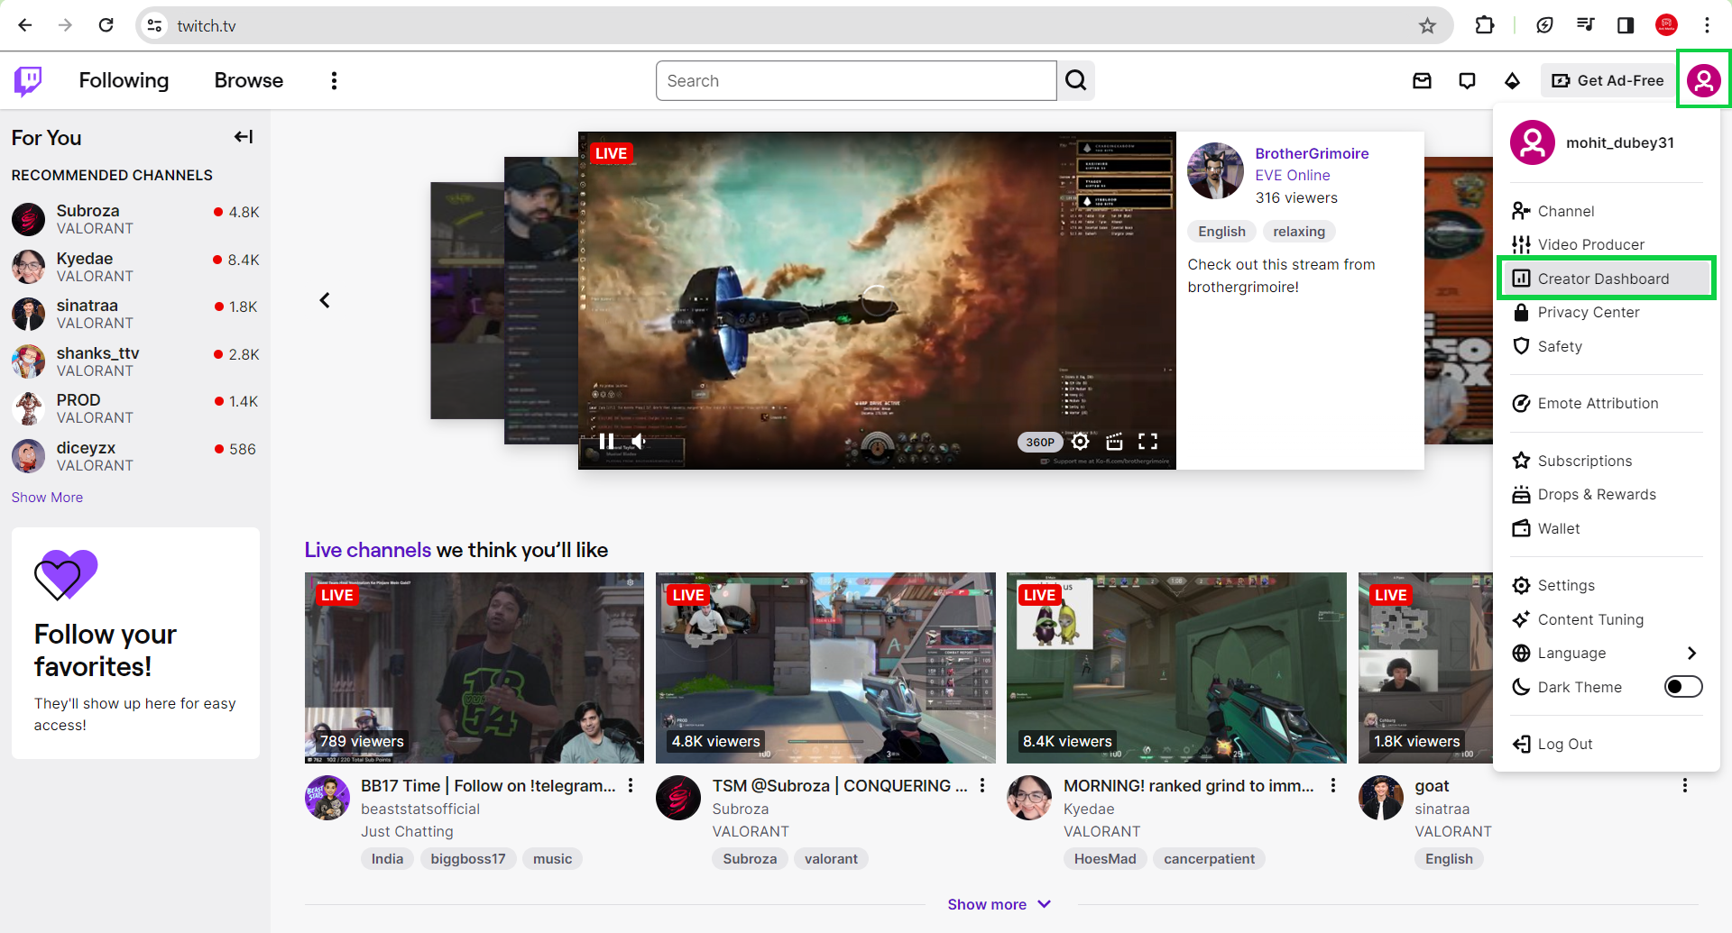Open the Live channels heading link
This screenshot has width=1732, height=933.
click(x=368, y=550)
